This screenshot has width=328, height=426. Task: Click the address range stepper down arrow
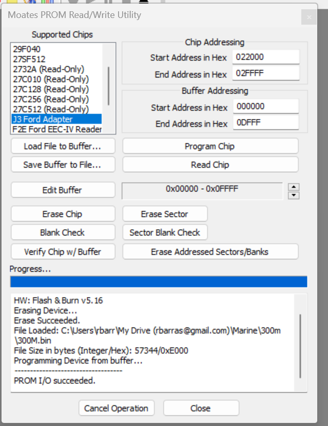(294, 195)
